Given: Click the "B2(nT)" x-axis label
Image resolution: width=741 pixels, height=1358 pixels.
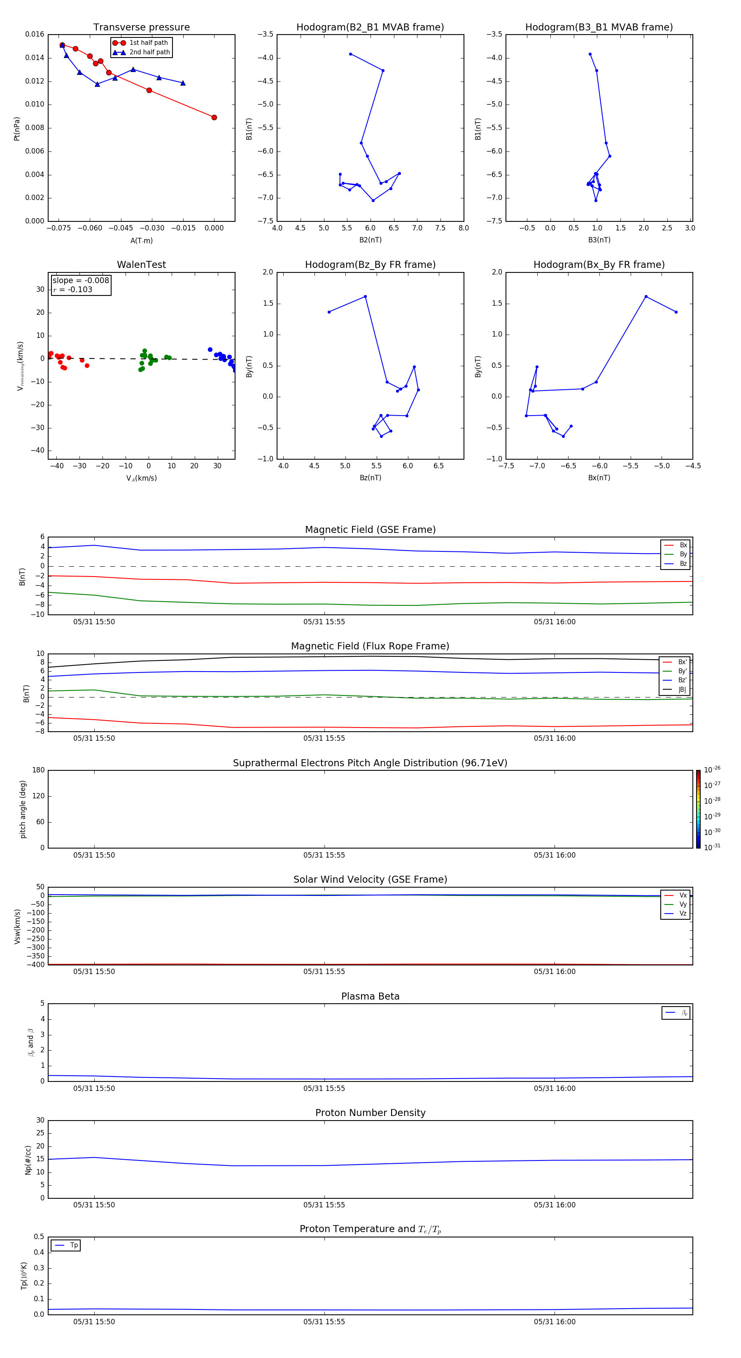Looking at the screenshot, I should coord(370,240).
